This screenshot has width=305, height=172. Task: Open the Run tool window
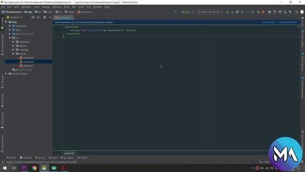pyautogui.click(x=40, y=158)
